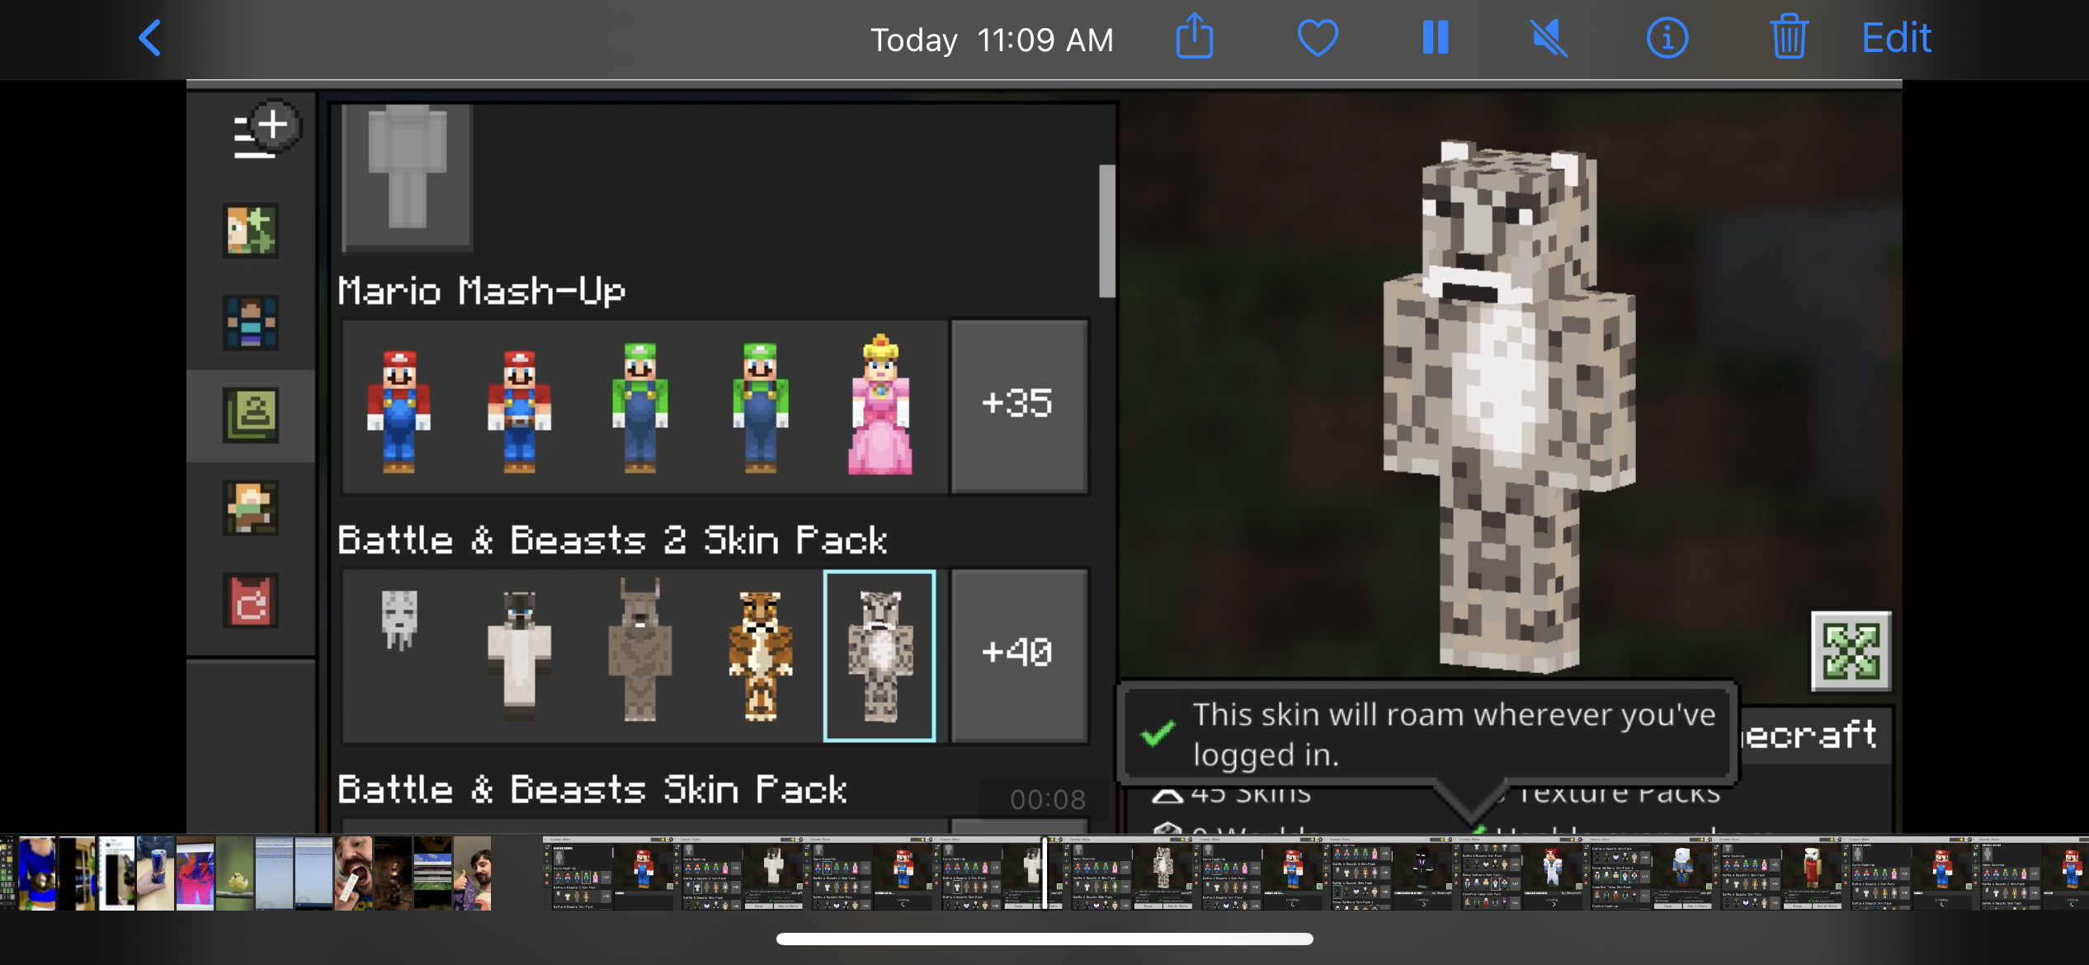This screenshot has height=965, width=2089.
Task: Tap the share icon in top toolbar
Action: click(x=1194, y=38)
